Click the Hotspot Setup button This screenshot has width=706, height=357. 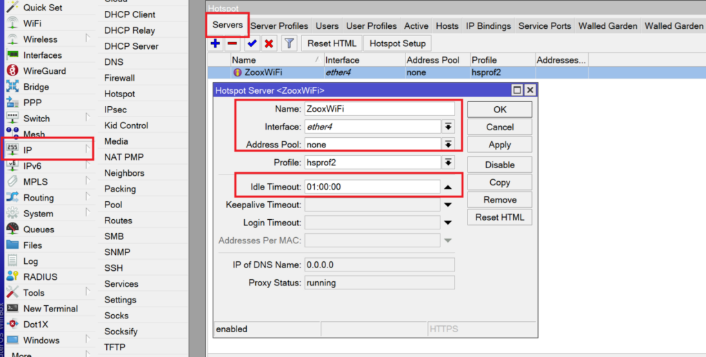click(397, 43)
